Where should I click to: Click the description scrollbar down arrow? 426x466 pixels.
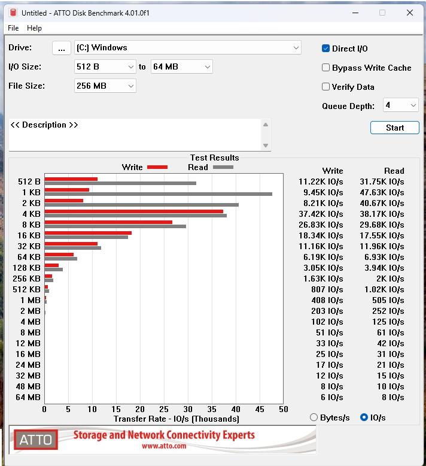point(266,146)
